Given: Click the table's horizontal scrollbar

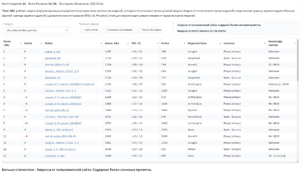Looking at the screenshot, I should click(149, 162).
